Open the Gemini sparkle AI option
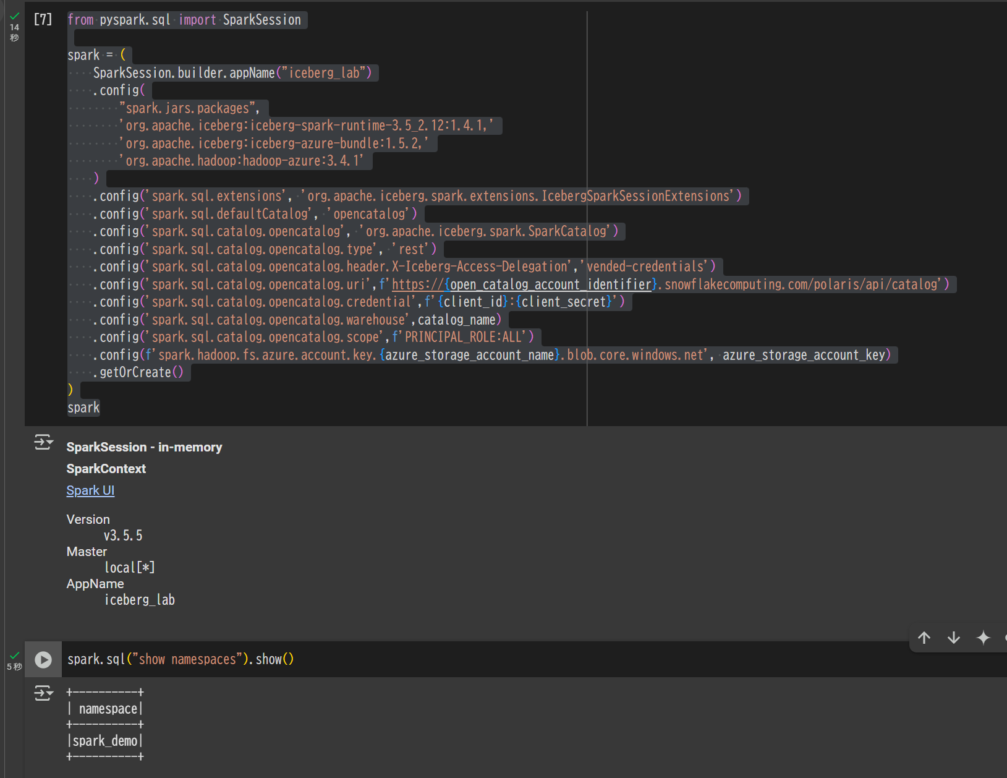Viewport: 1007px width, 778px height. click(983, 638)
